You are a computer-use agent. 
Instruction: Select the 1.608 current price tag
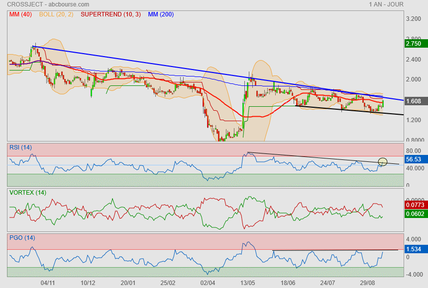pyautogui.click(x=414, y=101)
